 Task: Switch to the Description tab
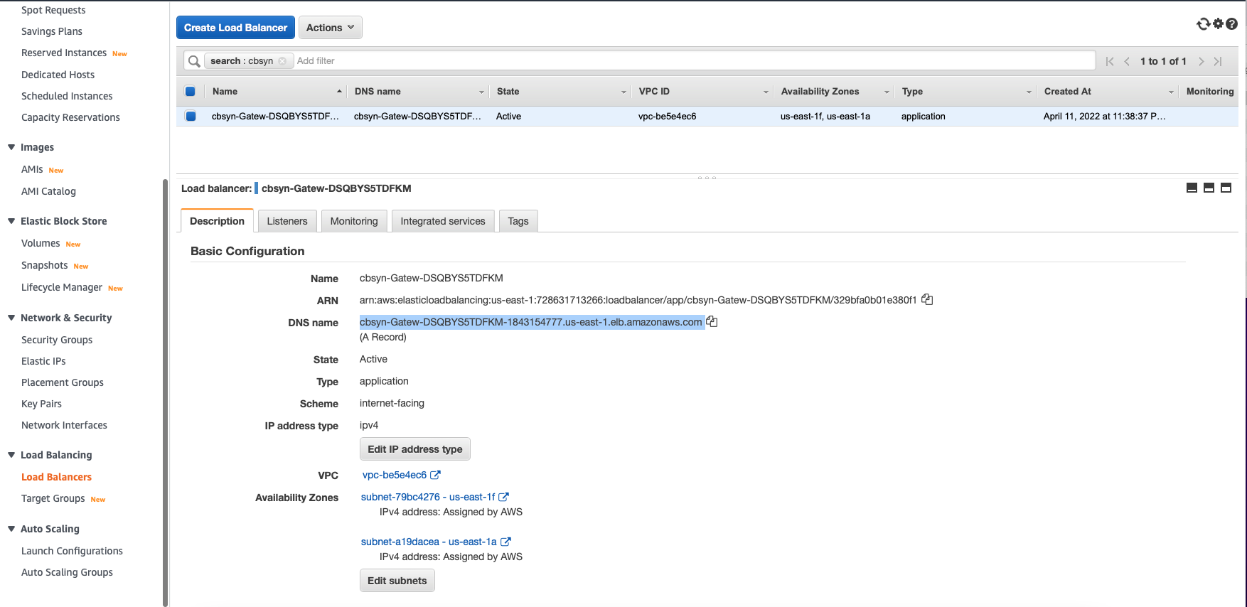[217, 221]
